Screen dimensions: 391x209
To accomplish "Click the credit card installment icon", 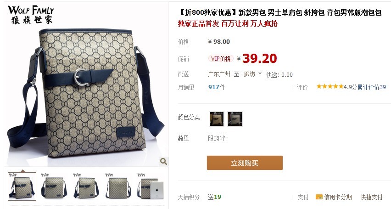I will (319, 197).
